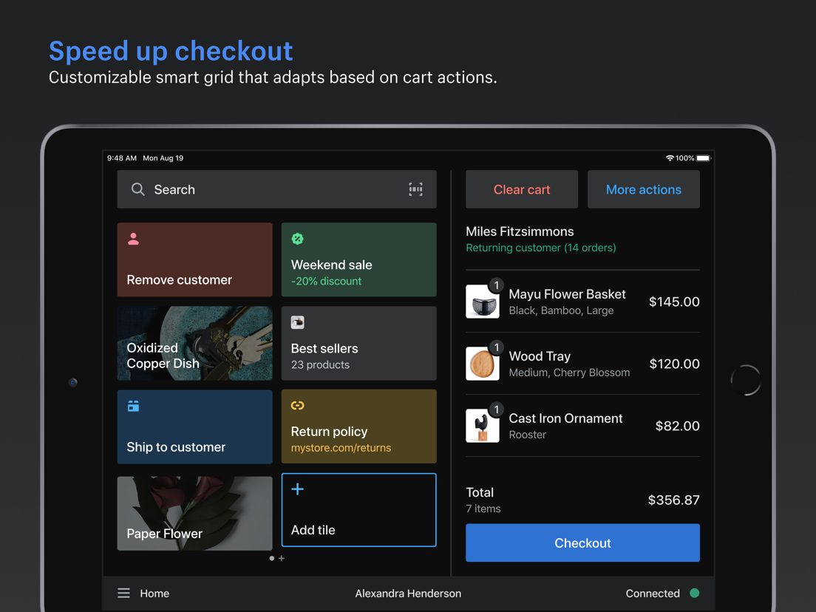Tap the link icon on Return policy tile
The width and height of the screenshot is (816, 612).
click(298, 406)
